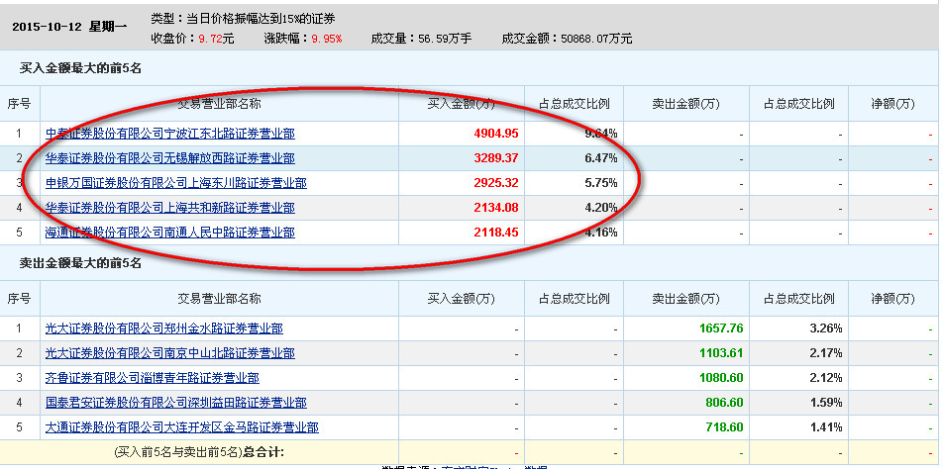Viewport: 943px width, 469px height.
Task: Select sell amount 1657.76
Action: (722, 328)
